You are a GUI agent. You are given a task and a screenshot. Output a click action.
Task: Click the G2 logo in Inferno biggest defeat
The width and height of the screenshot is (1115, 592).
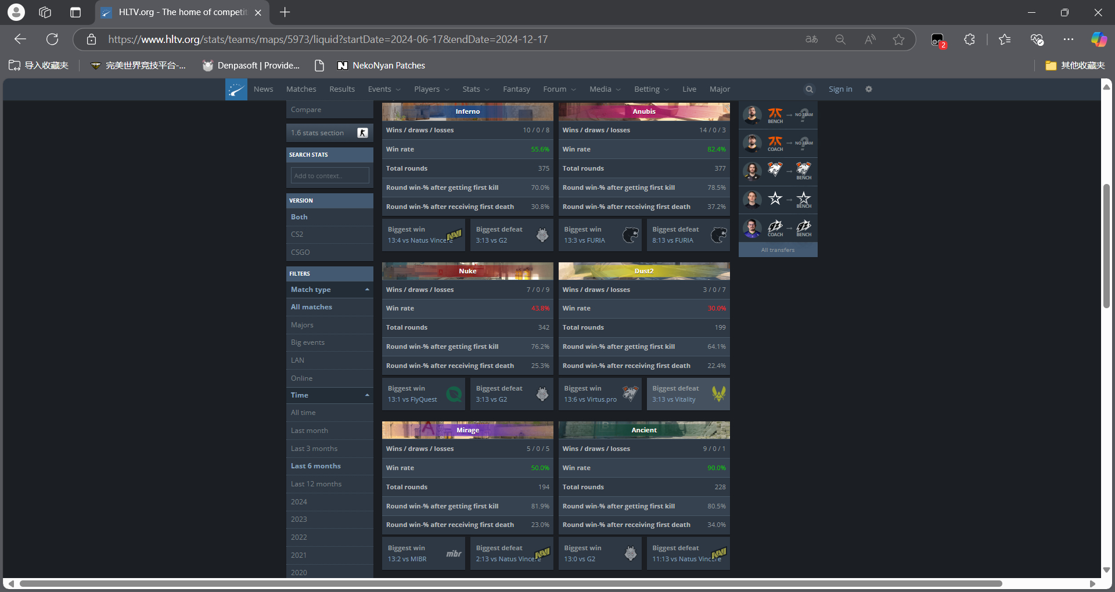click(x=542, y=235)
